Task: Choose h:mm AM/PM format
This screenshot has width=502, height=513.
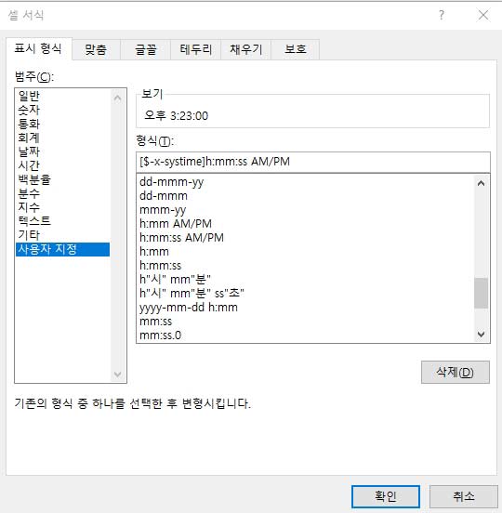Action: point(305,224)
